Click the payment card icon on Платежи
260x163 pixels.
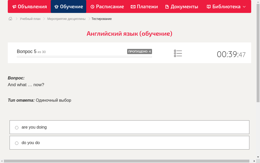133,6
